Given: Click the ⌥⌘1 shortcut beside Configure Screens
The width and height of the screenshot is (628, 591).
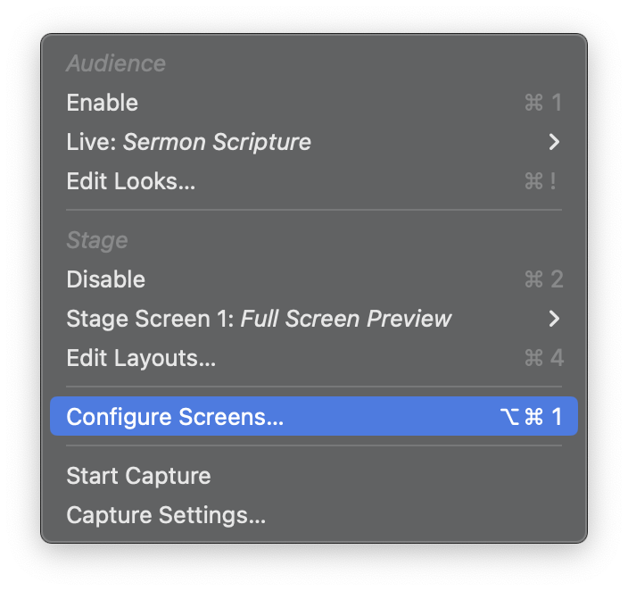Looking at the screenshot, I should (x=532, y=417).
